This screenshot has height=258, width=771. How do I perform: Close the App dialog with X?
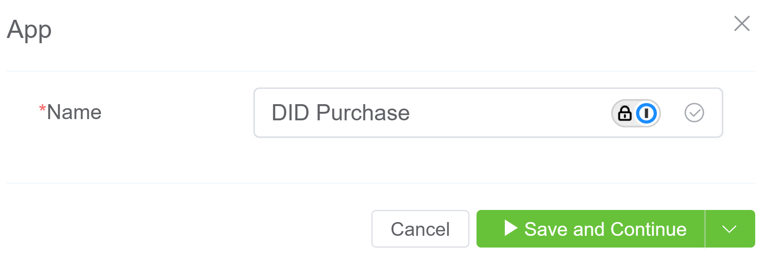point(742,23)
